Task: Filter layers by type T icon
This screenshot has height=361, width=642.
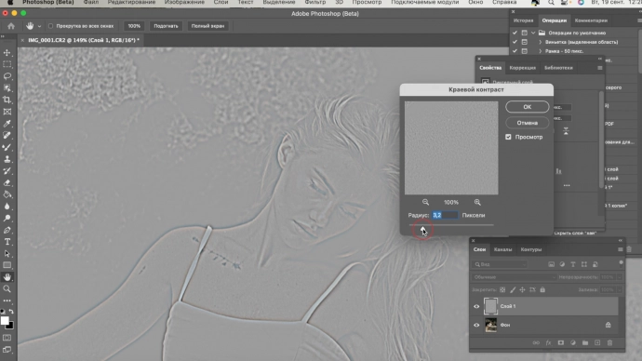Action: 573,264
